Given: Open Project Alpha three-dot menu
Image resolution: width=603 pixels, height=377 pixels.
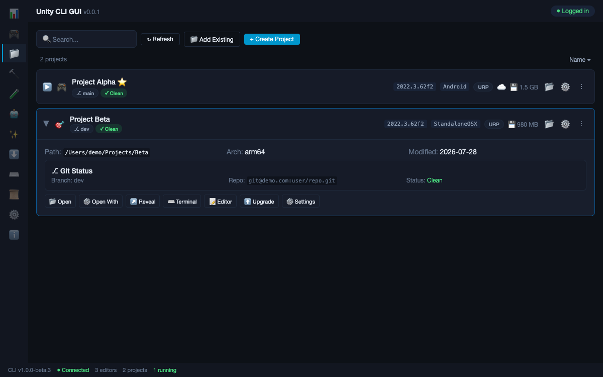Looking at the screenshot, I should 581,87.
